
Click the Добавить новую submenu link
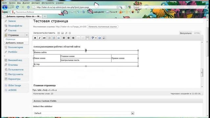(14, 43)
